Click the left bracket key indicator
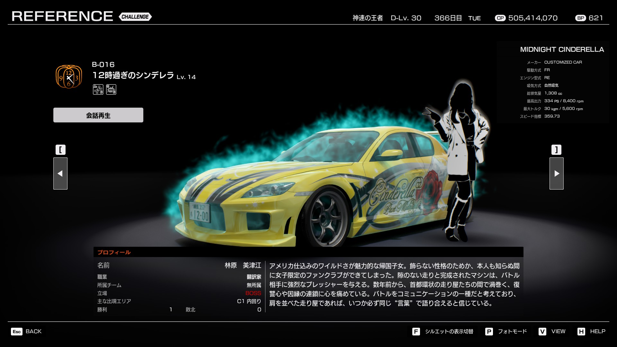Screen dimensions: 617x347 (60, 150)
